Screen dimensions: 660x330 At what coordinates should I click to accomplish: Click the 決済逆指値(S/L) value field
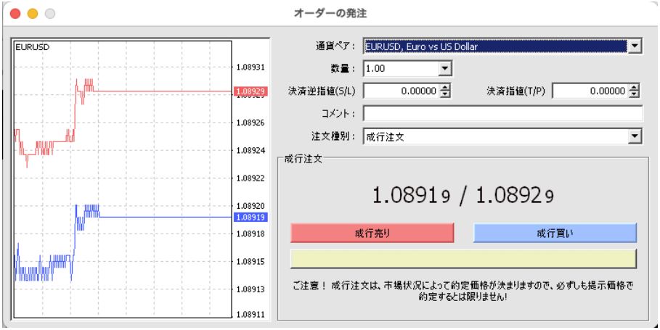402,91
